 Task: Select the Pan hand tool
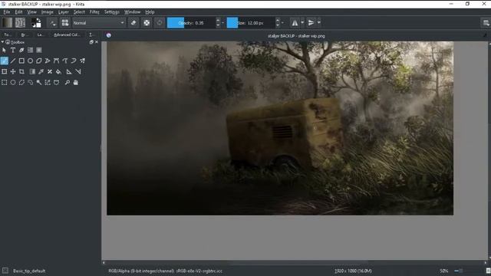tap(76, 83)
